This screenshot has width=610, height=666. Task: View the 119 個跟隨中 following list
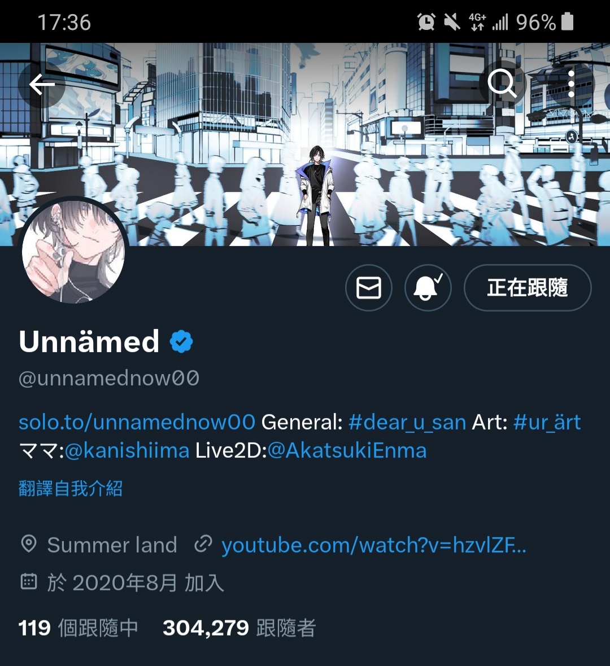coord(78,628)
